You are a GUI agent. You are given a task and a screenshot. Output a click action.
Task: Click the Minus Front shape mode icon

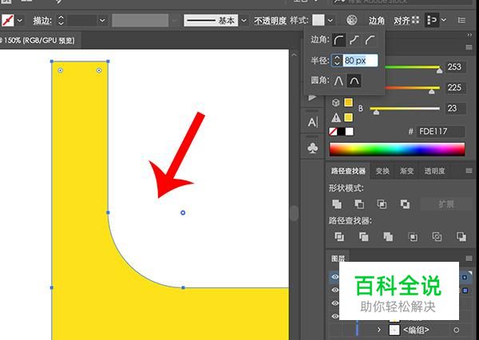point(359,204)
